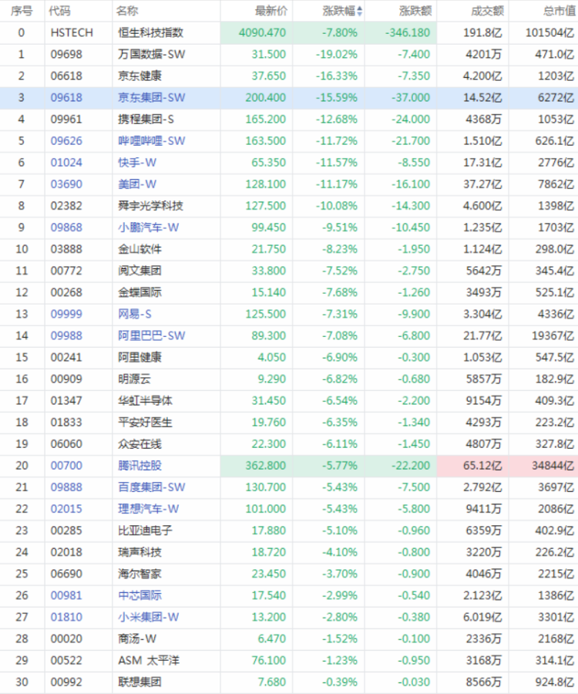Sort by 最新价 column header

(271, 11)
